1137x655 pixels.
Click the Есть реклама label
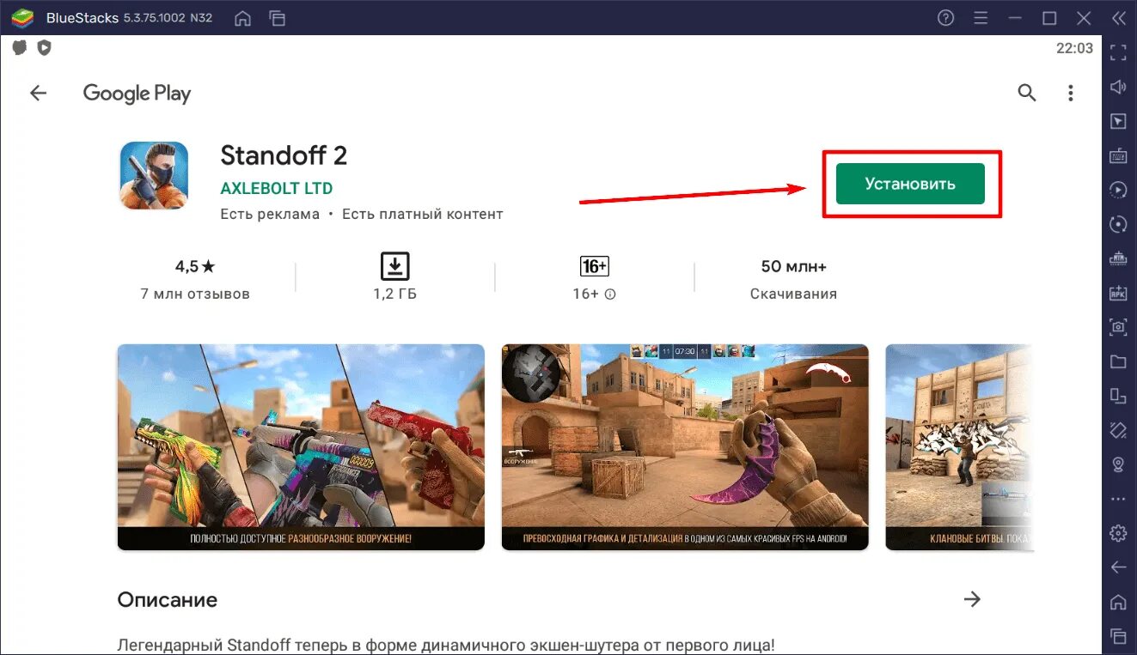pos(270,214)
